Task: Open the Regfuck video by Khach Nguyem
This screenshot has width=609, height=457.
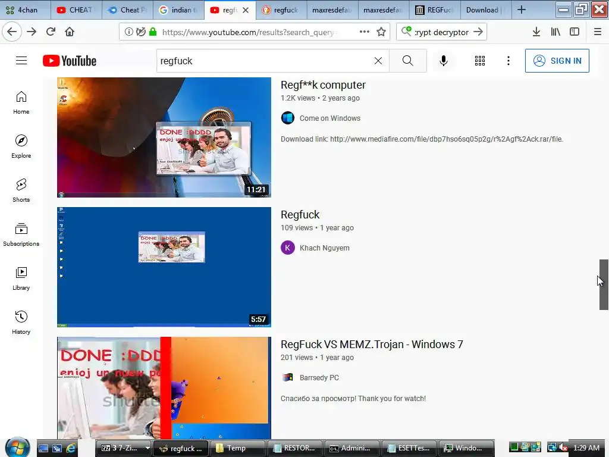Action: pos(300,214)
